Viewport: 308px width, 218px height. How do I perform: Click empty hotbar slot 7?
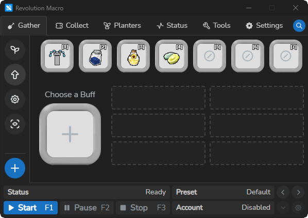286,56
